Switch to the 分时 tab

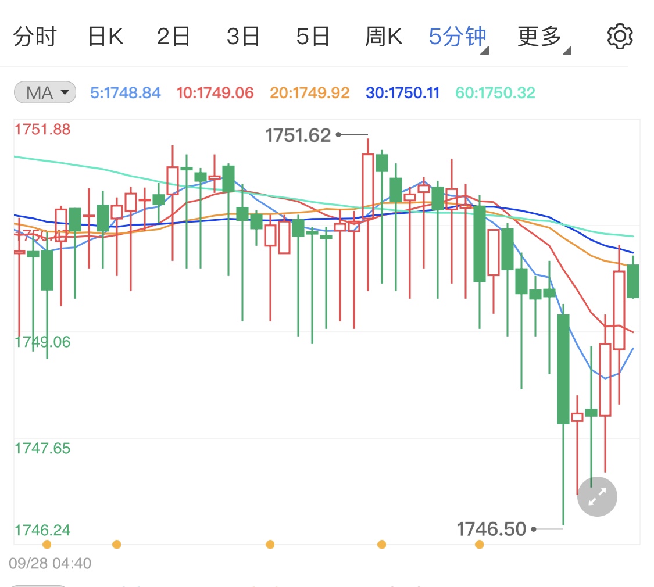click(x=35, y=36)
